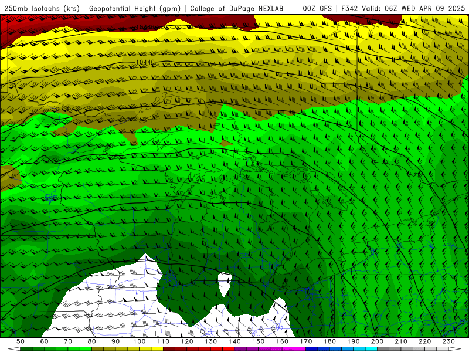This screenshot has height=352, width=469.
Task: Click the 10440 height contour label
Action: 145,62
